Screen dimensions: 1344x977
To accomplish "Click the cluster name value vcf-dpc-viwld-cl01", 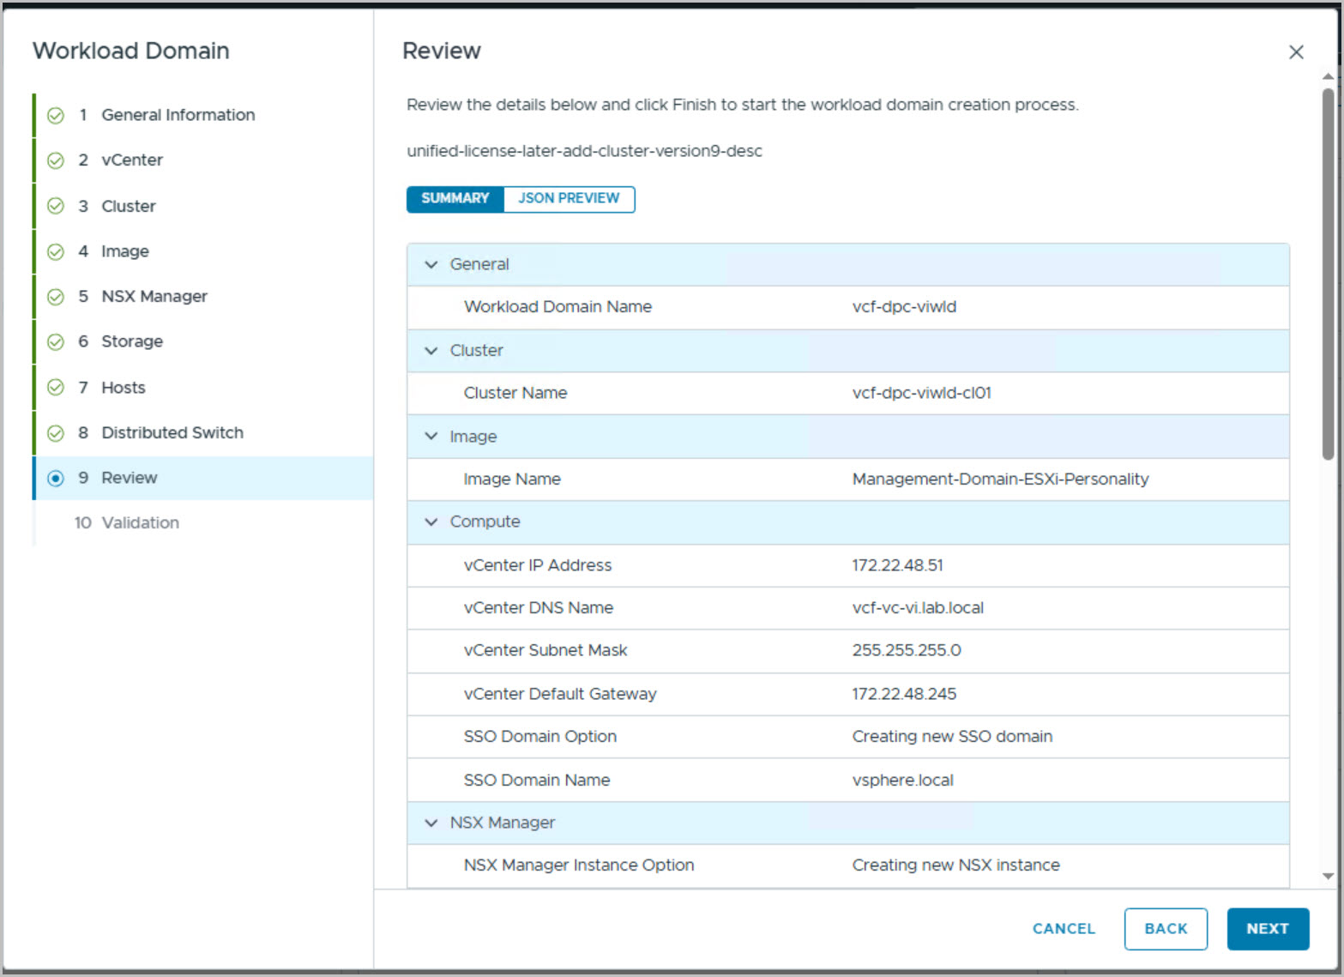I will coord(921,393).
